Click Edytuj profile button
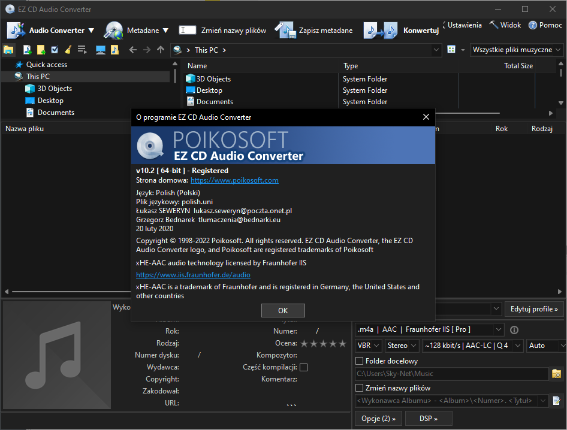This screenshot has height=430, width=567. click(x=534, y=309)
